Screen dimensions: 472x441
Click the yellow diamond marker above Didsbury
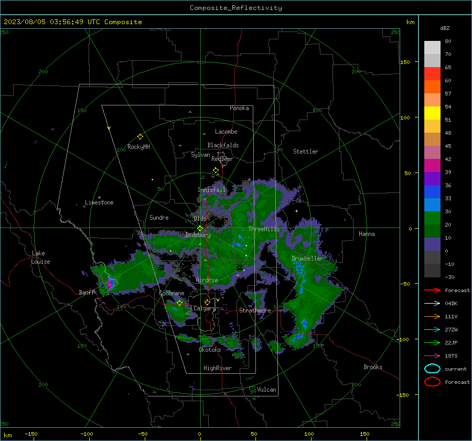(200, 229)
